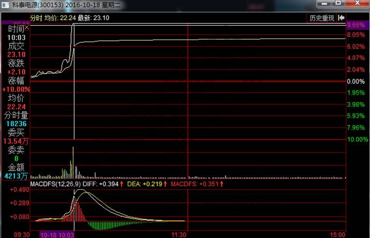Click the 均价 22.24 average price label
This screenshot has width=370, height=238.
click(59, 18)
